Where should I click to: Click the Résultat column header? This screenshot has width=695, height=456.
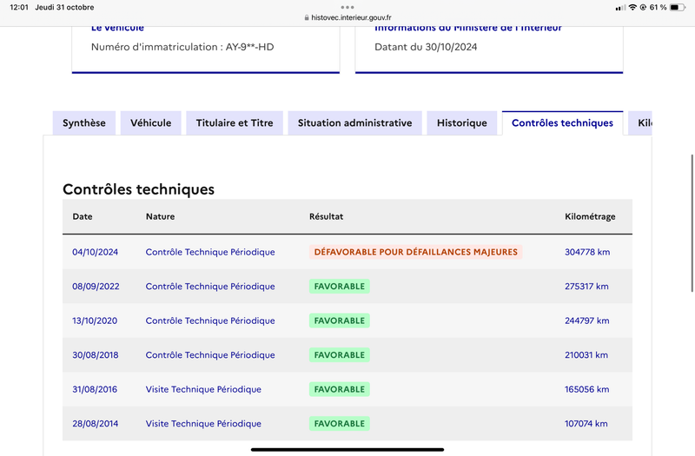pos(327,216)
